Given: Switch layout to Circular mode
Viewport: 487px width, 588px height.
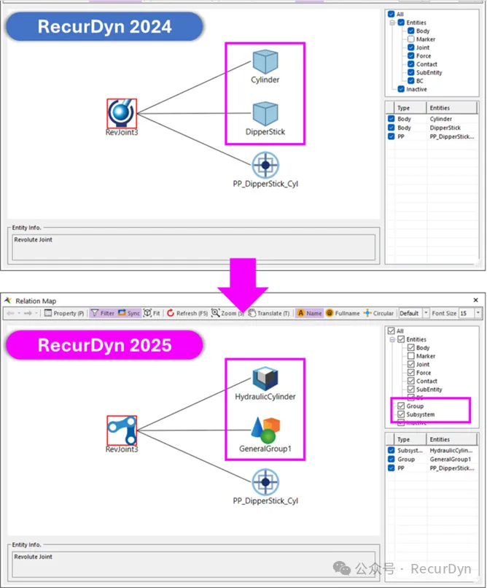Looking at the screenshot, I should (x=378, y=313).
